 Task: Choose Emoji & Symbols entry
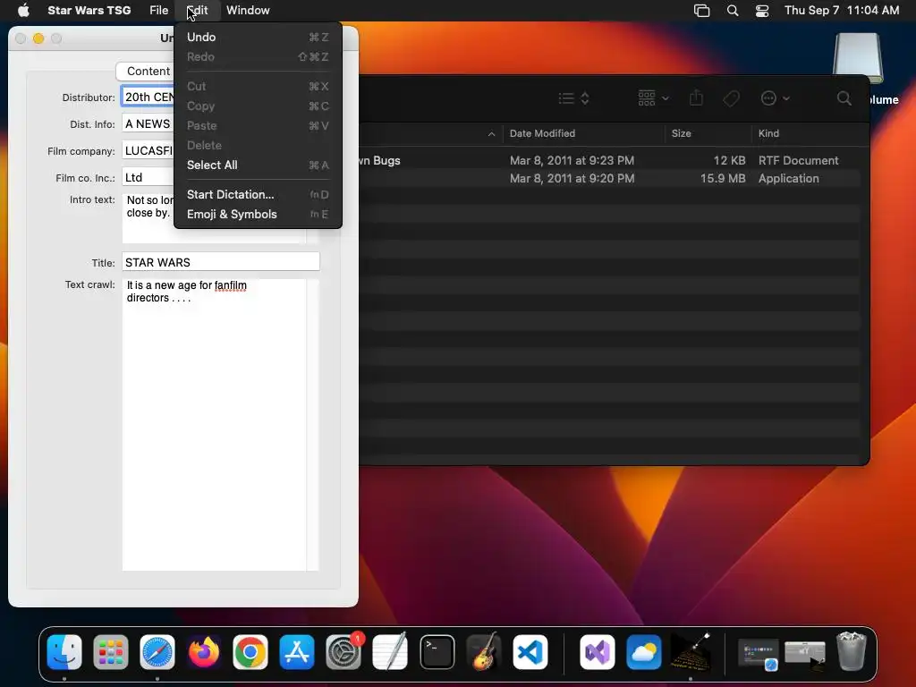tap(258, 215)
